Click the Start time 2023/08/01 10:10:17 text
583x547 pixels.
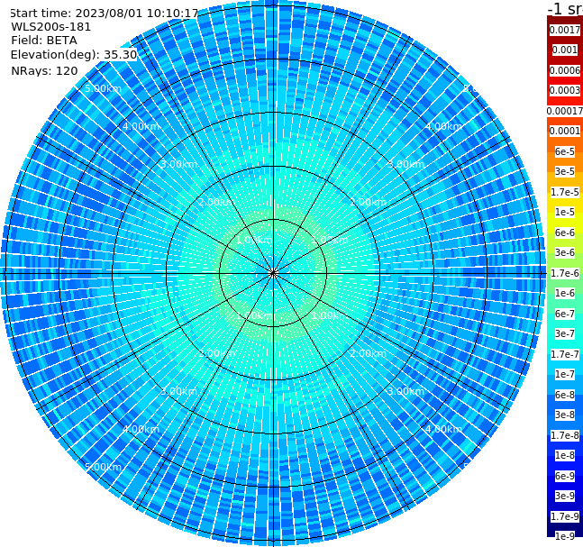(105, 14)
